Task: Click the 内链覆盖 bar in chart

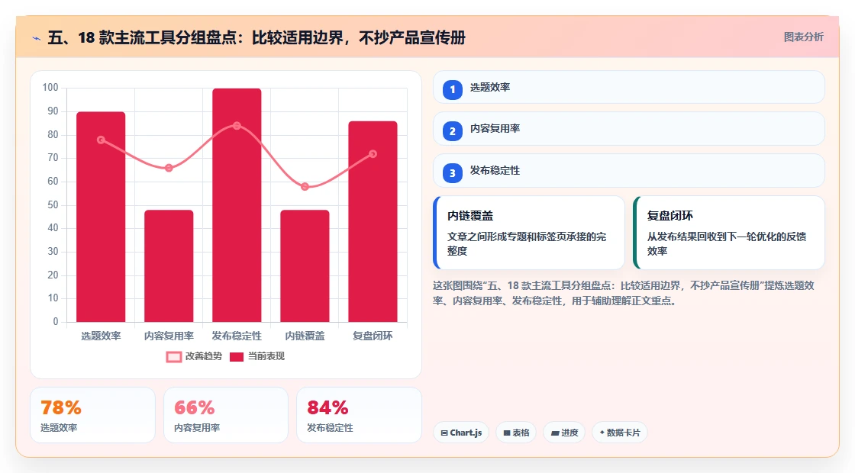Action: pos(305,266)
